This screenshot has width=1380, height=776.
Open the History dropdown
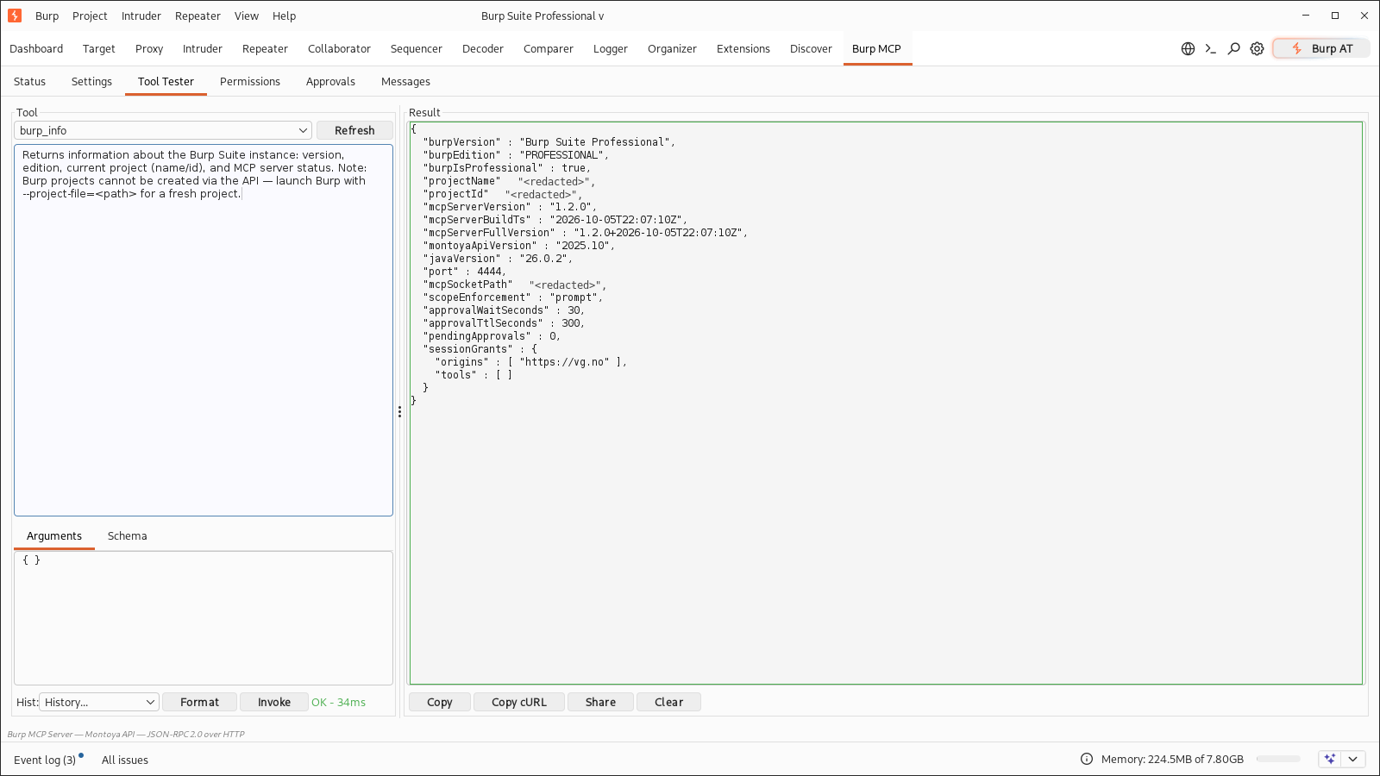(x=99, y=702)
